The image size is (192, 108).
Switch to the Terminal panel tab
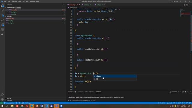pyautogui.click(x=98, y=92)
